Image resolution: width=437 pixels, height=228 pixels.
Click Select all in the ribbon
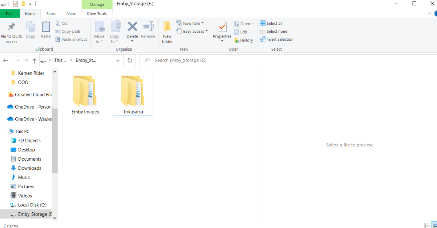(271, 23)
